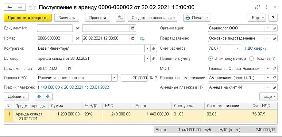
Task: Go forward with the right arrow button
Action: pos(20,7)
